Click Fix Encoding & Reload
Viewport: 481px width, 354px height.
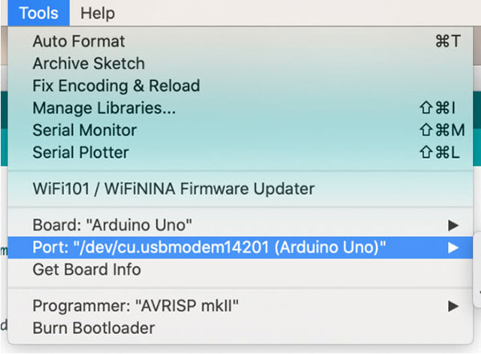click(115, 86)
